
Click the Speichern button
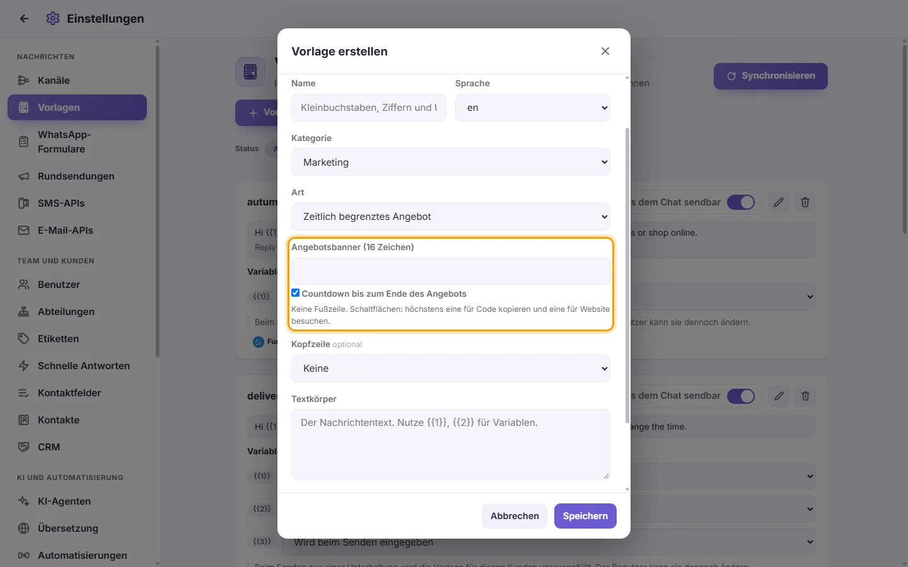(585, 516)
